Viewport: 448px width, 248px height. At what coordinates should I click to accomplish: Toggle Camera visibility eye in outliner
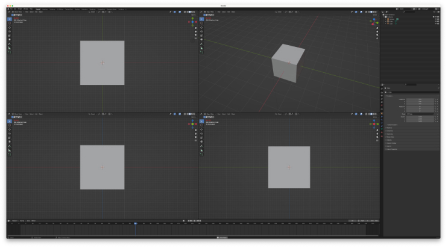(436, 19)
